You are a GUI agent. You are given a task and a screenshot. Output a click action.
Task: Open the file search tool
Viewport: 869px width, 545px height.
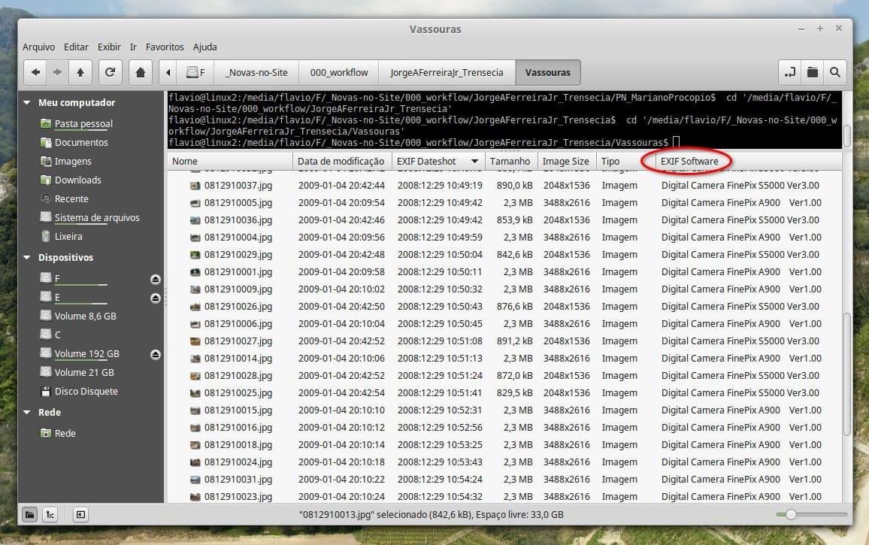click(834, 73)
